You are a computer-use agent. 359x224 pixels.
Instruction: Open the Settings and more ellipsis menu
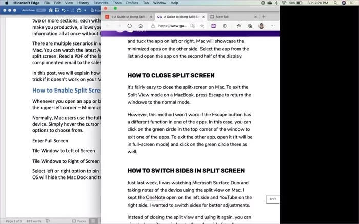tap(272, 26)
